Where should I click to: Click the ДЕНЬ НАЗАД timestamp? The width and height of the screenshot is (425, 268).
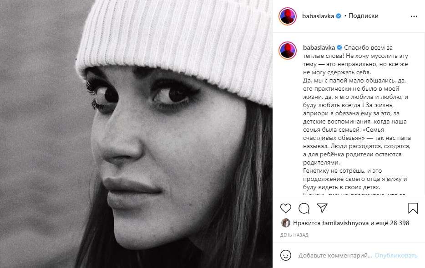[294, 235]
